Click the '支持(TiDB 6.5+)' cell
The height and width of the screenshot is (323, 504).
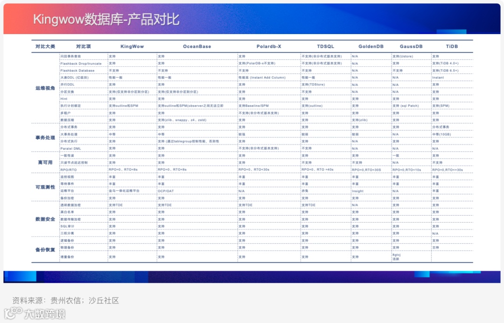point(445,70)
